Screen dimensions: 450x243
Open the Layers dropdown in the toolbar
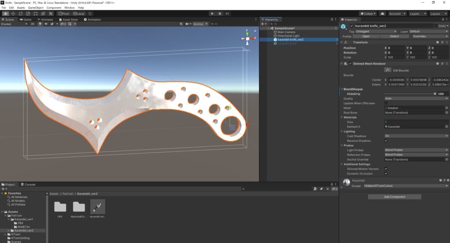[x=417, y=14]
